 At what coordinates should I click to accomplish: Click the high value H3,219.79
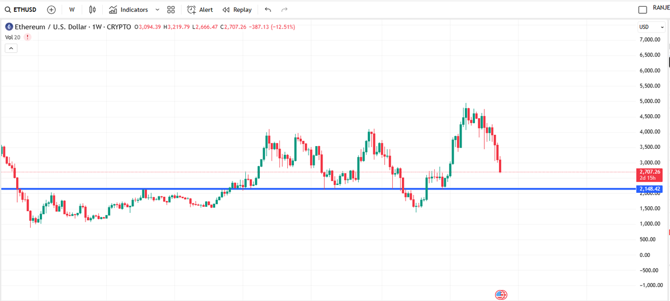(177, 27)
